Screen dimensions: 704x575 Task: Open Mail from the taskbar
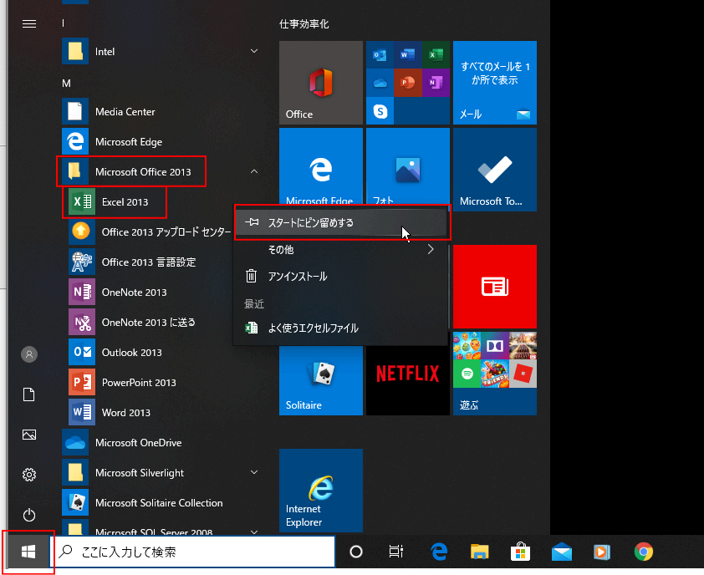(562, 552)
